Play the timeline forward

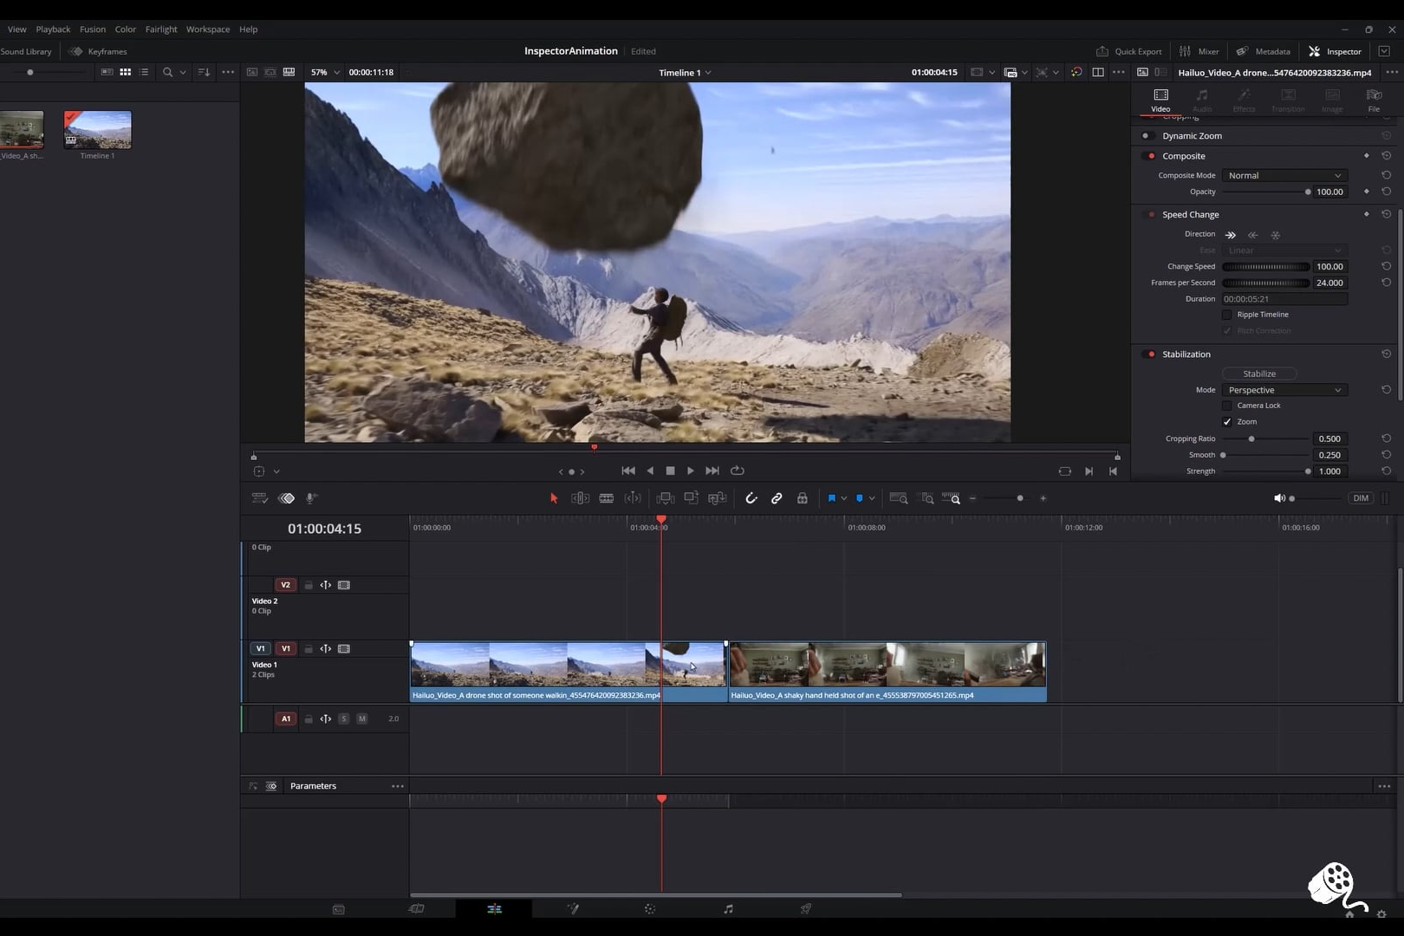click(x=691, y=471)
